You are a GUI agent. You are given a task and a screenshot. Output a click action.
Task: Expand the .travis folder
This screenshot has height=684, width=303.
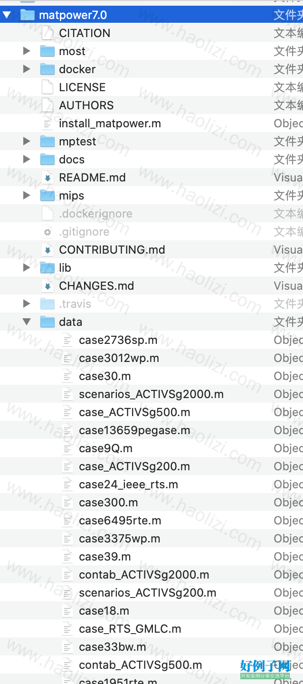click(27, 304)
